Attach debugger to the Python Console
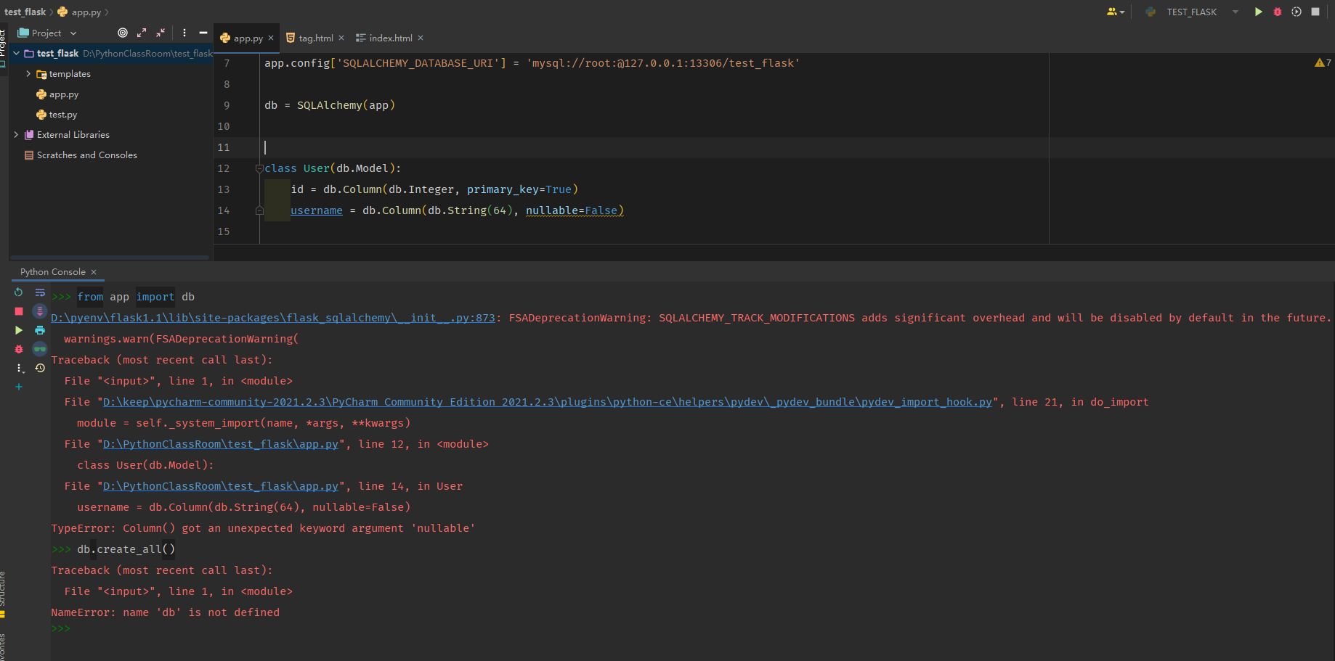 (x=19, y=349)
